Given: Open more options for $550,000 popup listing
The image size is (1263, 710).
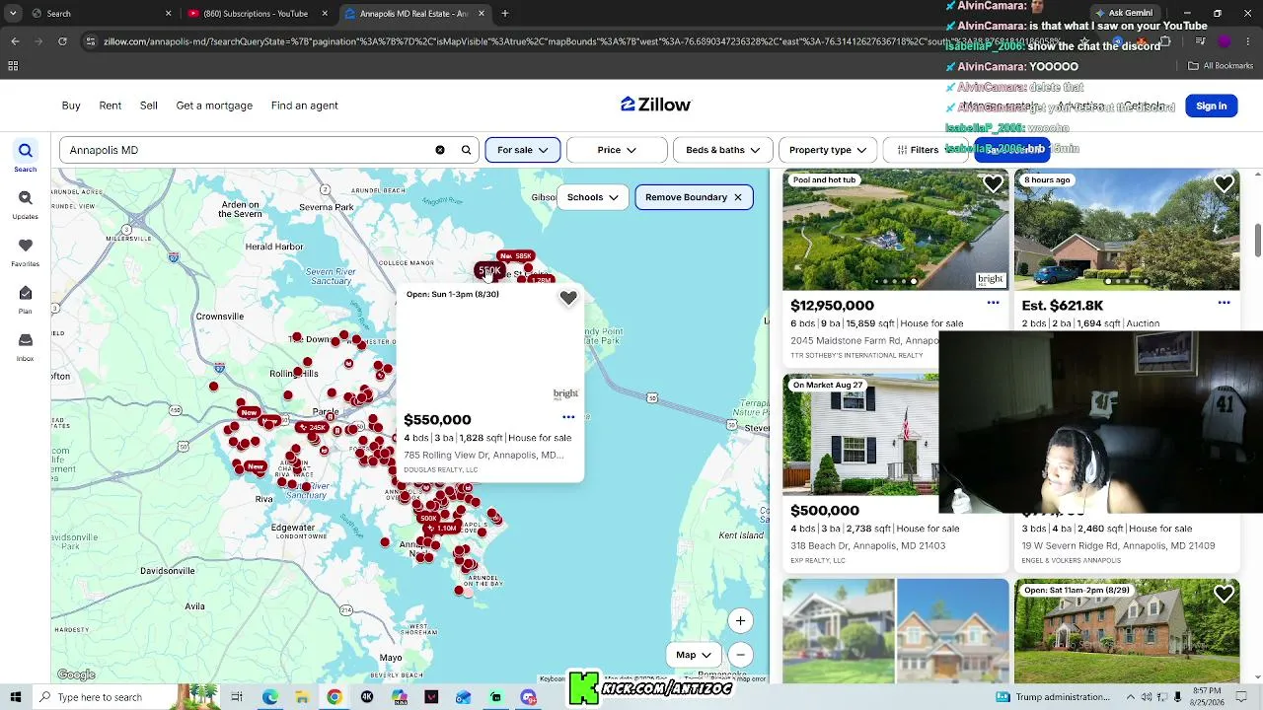Looking at the screenshot, I should coord(568,417).
